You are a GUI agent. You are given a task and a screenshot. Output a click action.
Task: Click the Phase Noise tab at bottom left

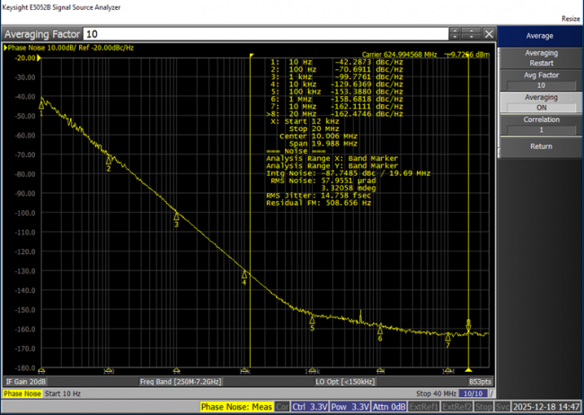point(22,393)
